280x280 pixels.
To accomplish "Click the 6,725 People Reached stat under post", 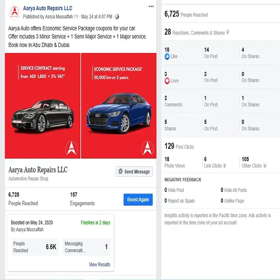I will [23, 199].
